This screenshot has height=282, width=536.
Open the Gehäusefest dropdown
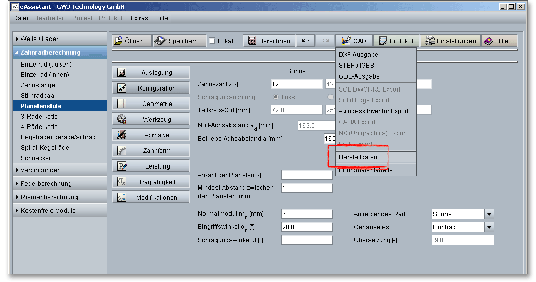point(489,227)
